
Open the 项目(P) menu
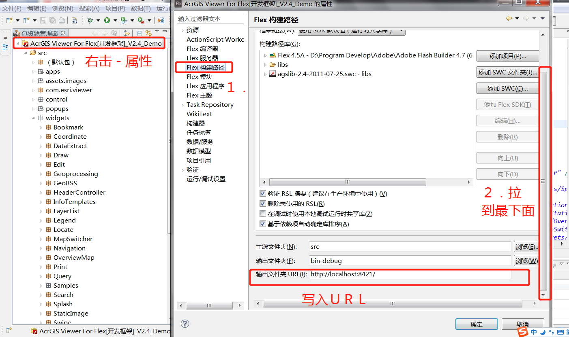115,8
